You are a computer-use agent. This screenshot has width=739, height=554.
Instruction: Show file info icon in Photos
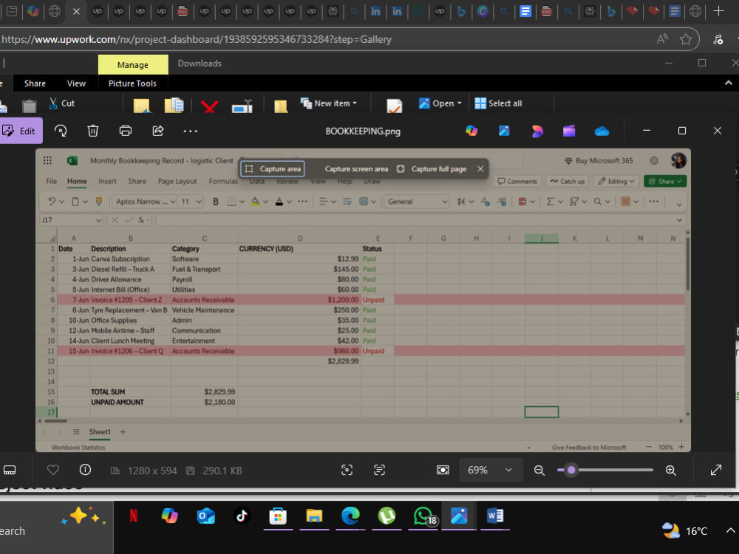pyautogui.click(x=85, y=470)
